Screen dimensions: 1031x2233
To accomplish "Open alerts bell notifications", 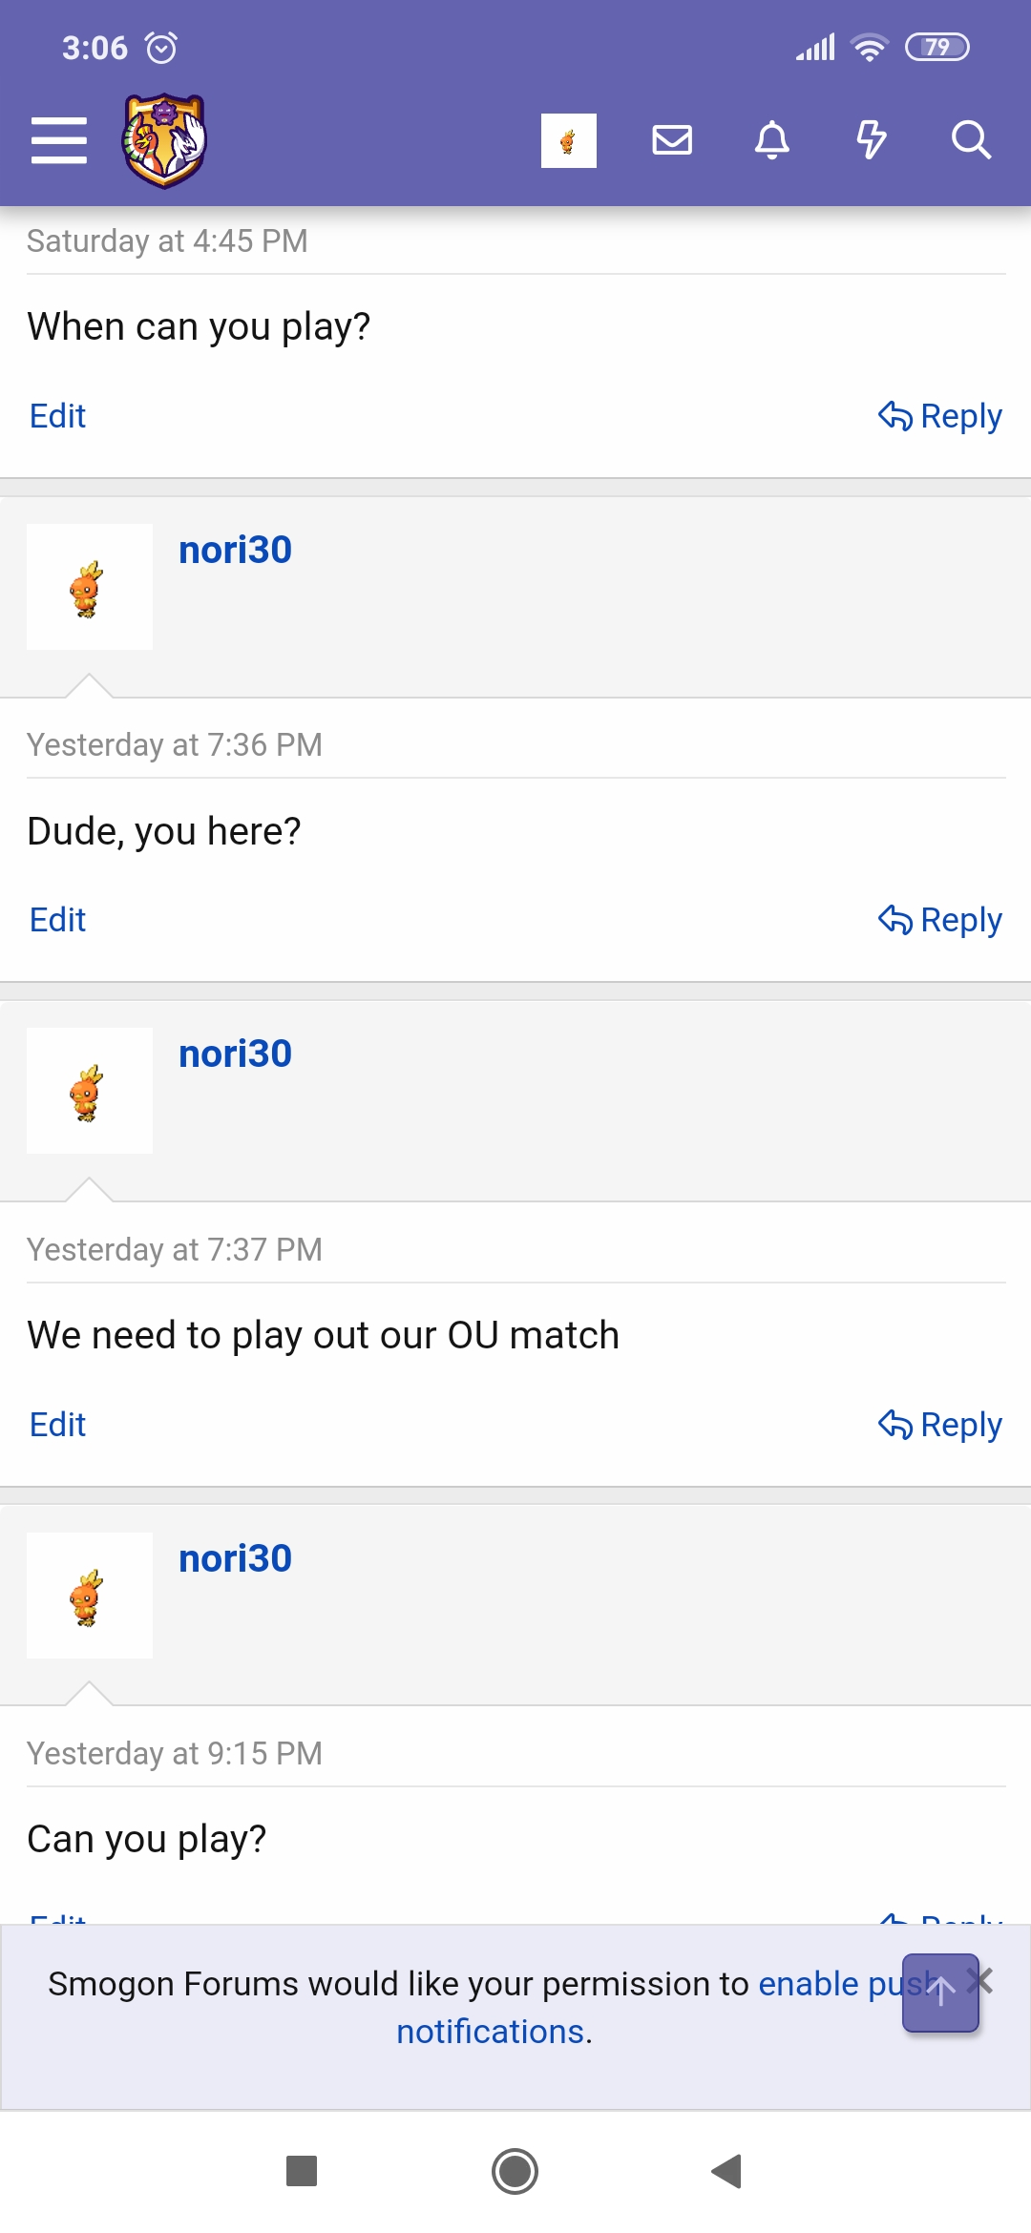I will pyautogui.click(x=772, y=140).
